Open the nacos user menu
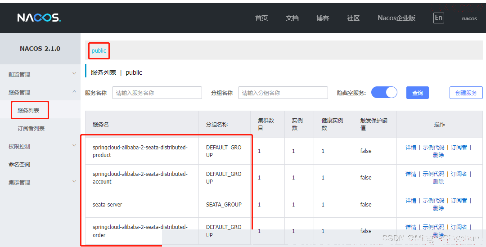Image resolution: width=486 pixels, height=247 pixels. click(469, 18)
